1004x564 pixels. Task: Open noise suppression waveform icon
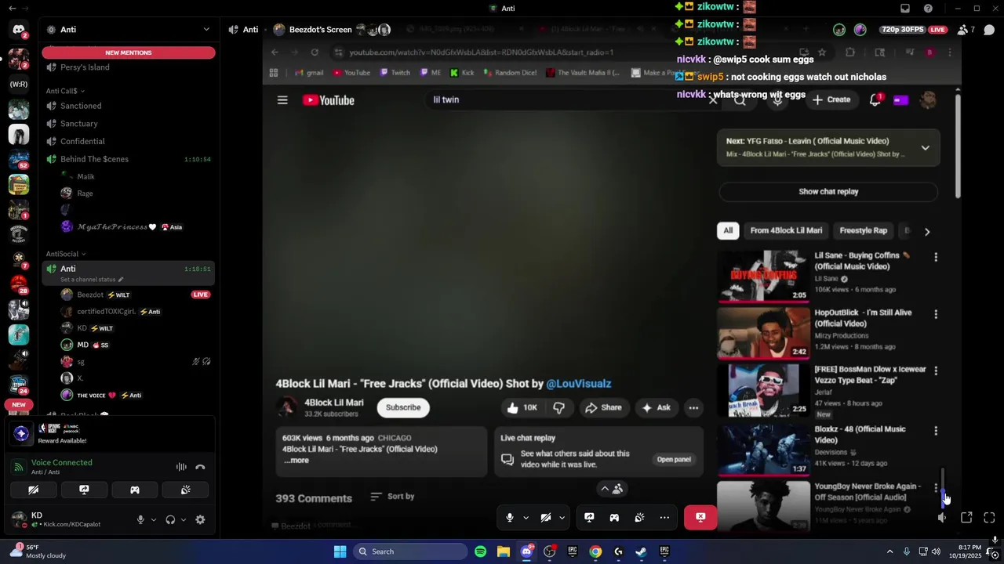pos(181,467)
